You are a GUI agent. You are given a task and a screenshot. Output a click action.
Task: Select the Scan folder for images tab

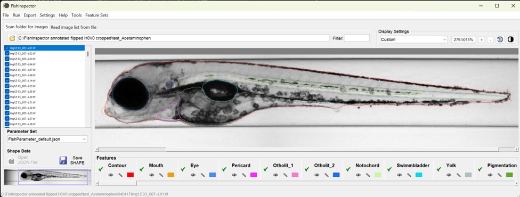(27, 27)
